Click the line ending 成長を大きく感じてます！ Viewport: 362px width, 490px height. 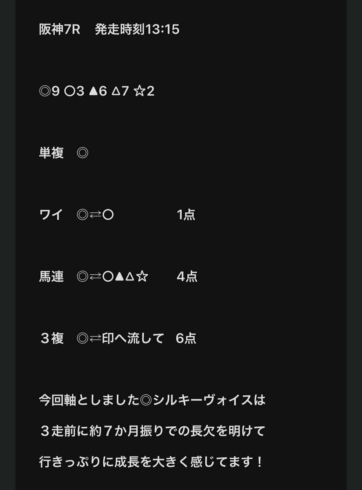[151, 462]
